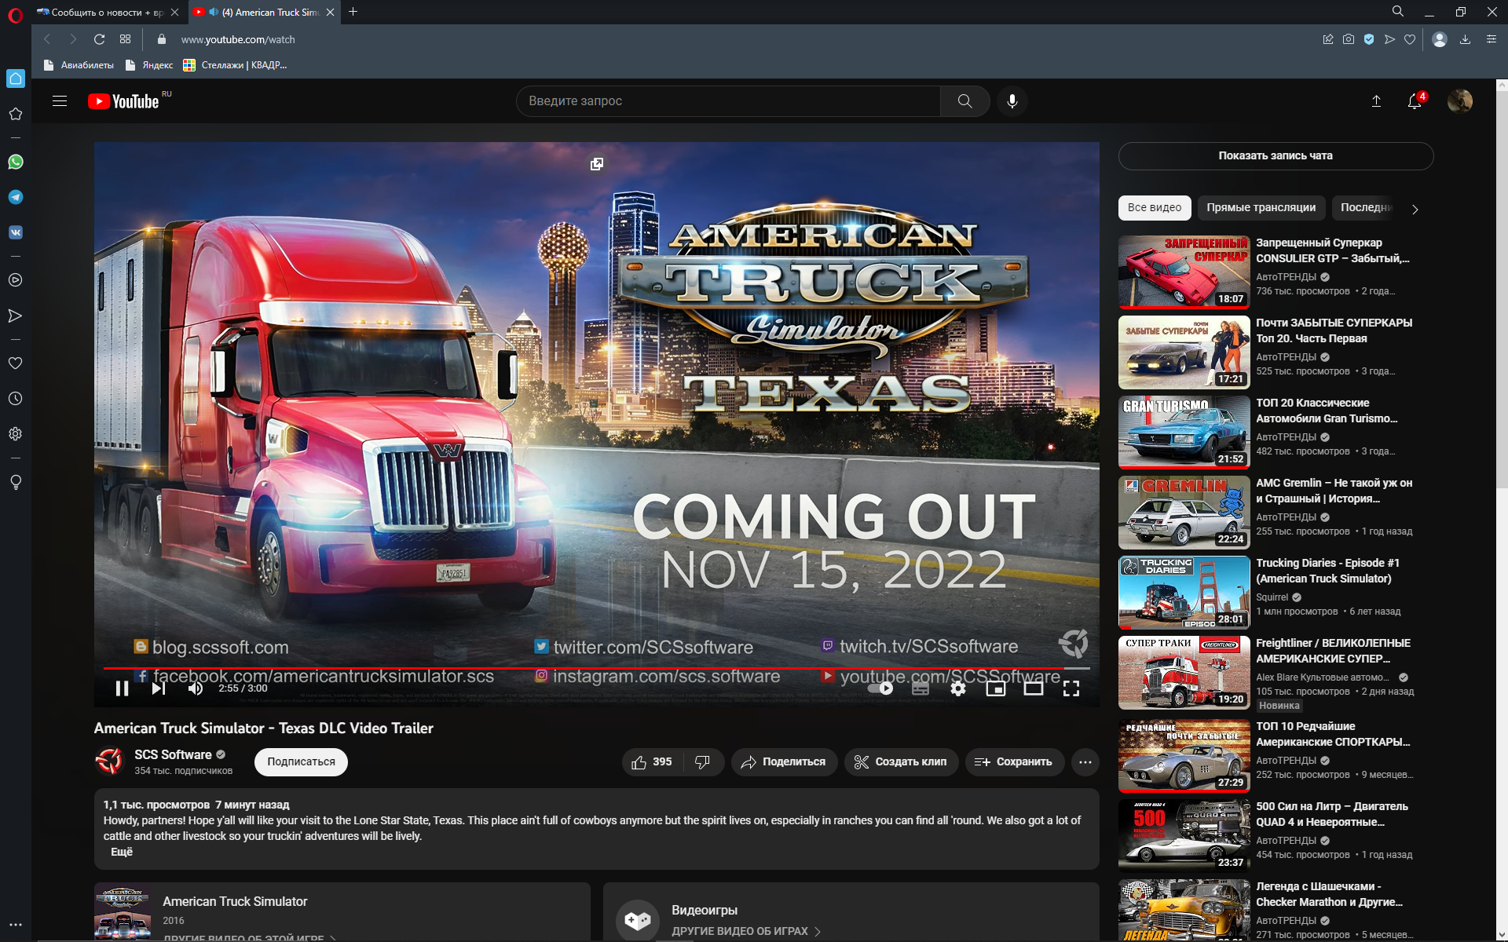Select Все видео filter chip
The height and width of the screenshot is (942, 1508).
(1155, 207)
